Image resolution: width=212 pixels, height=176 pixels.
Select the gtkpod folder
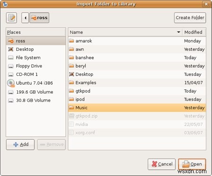[137, 91]
